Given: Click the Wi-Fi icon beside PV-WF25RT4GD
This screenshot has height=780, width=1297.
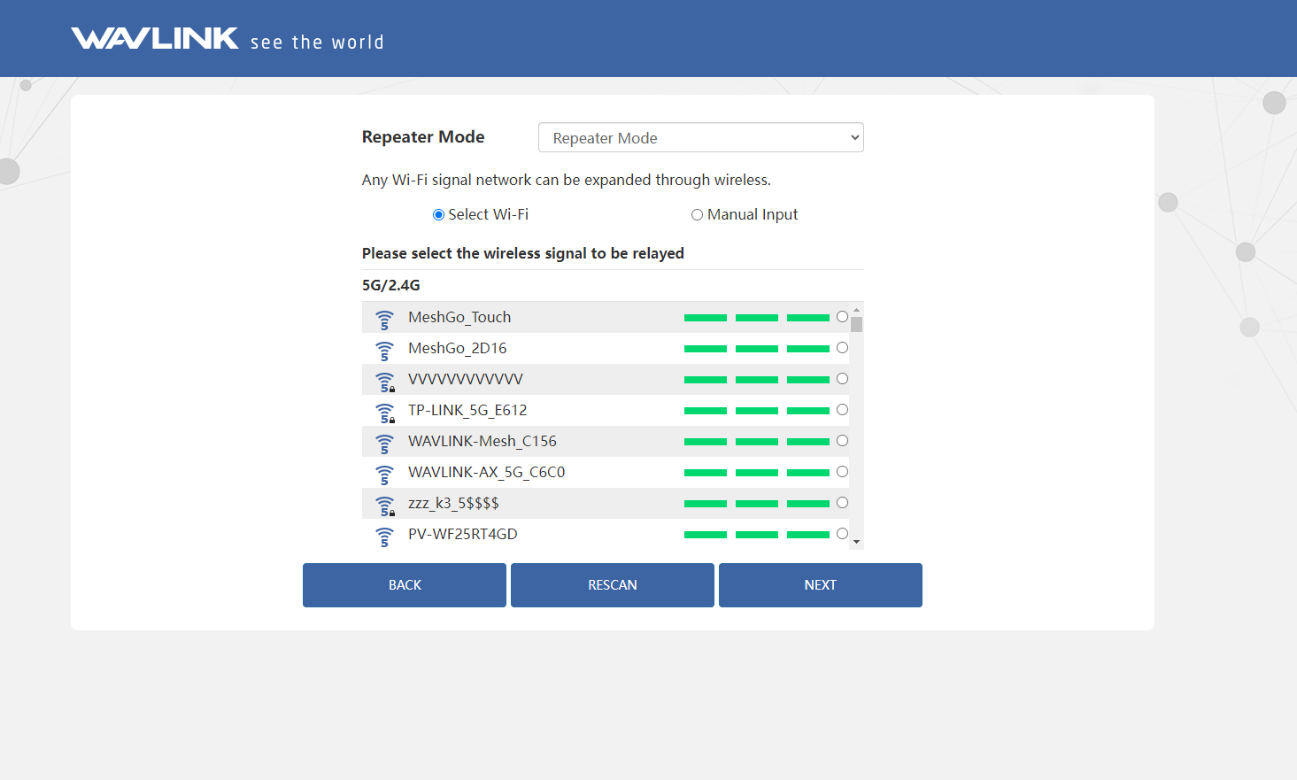Looking at the screenshot, I should tap(384, 537).
